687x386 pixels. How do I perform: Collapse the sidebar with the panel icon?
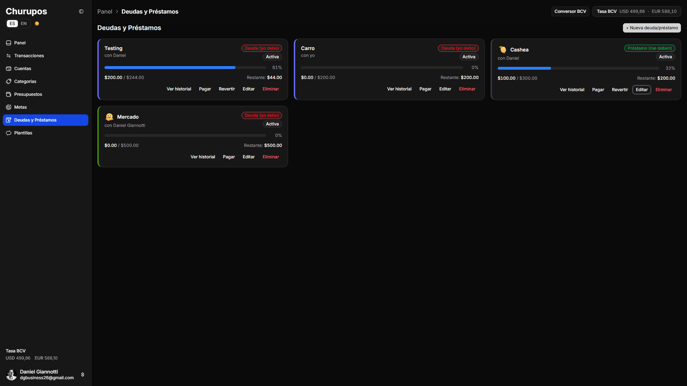81,11
